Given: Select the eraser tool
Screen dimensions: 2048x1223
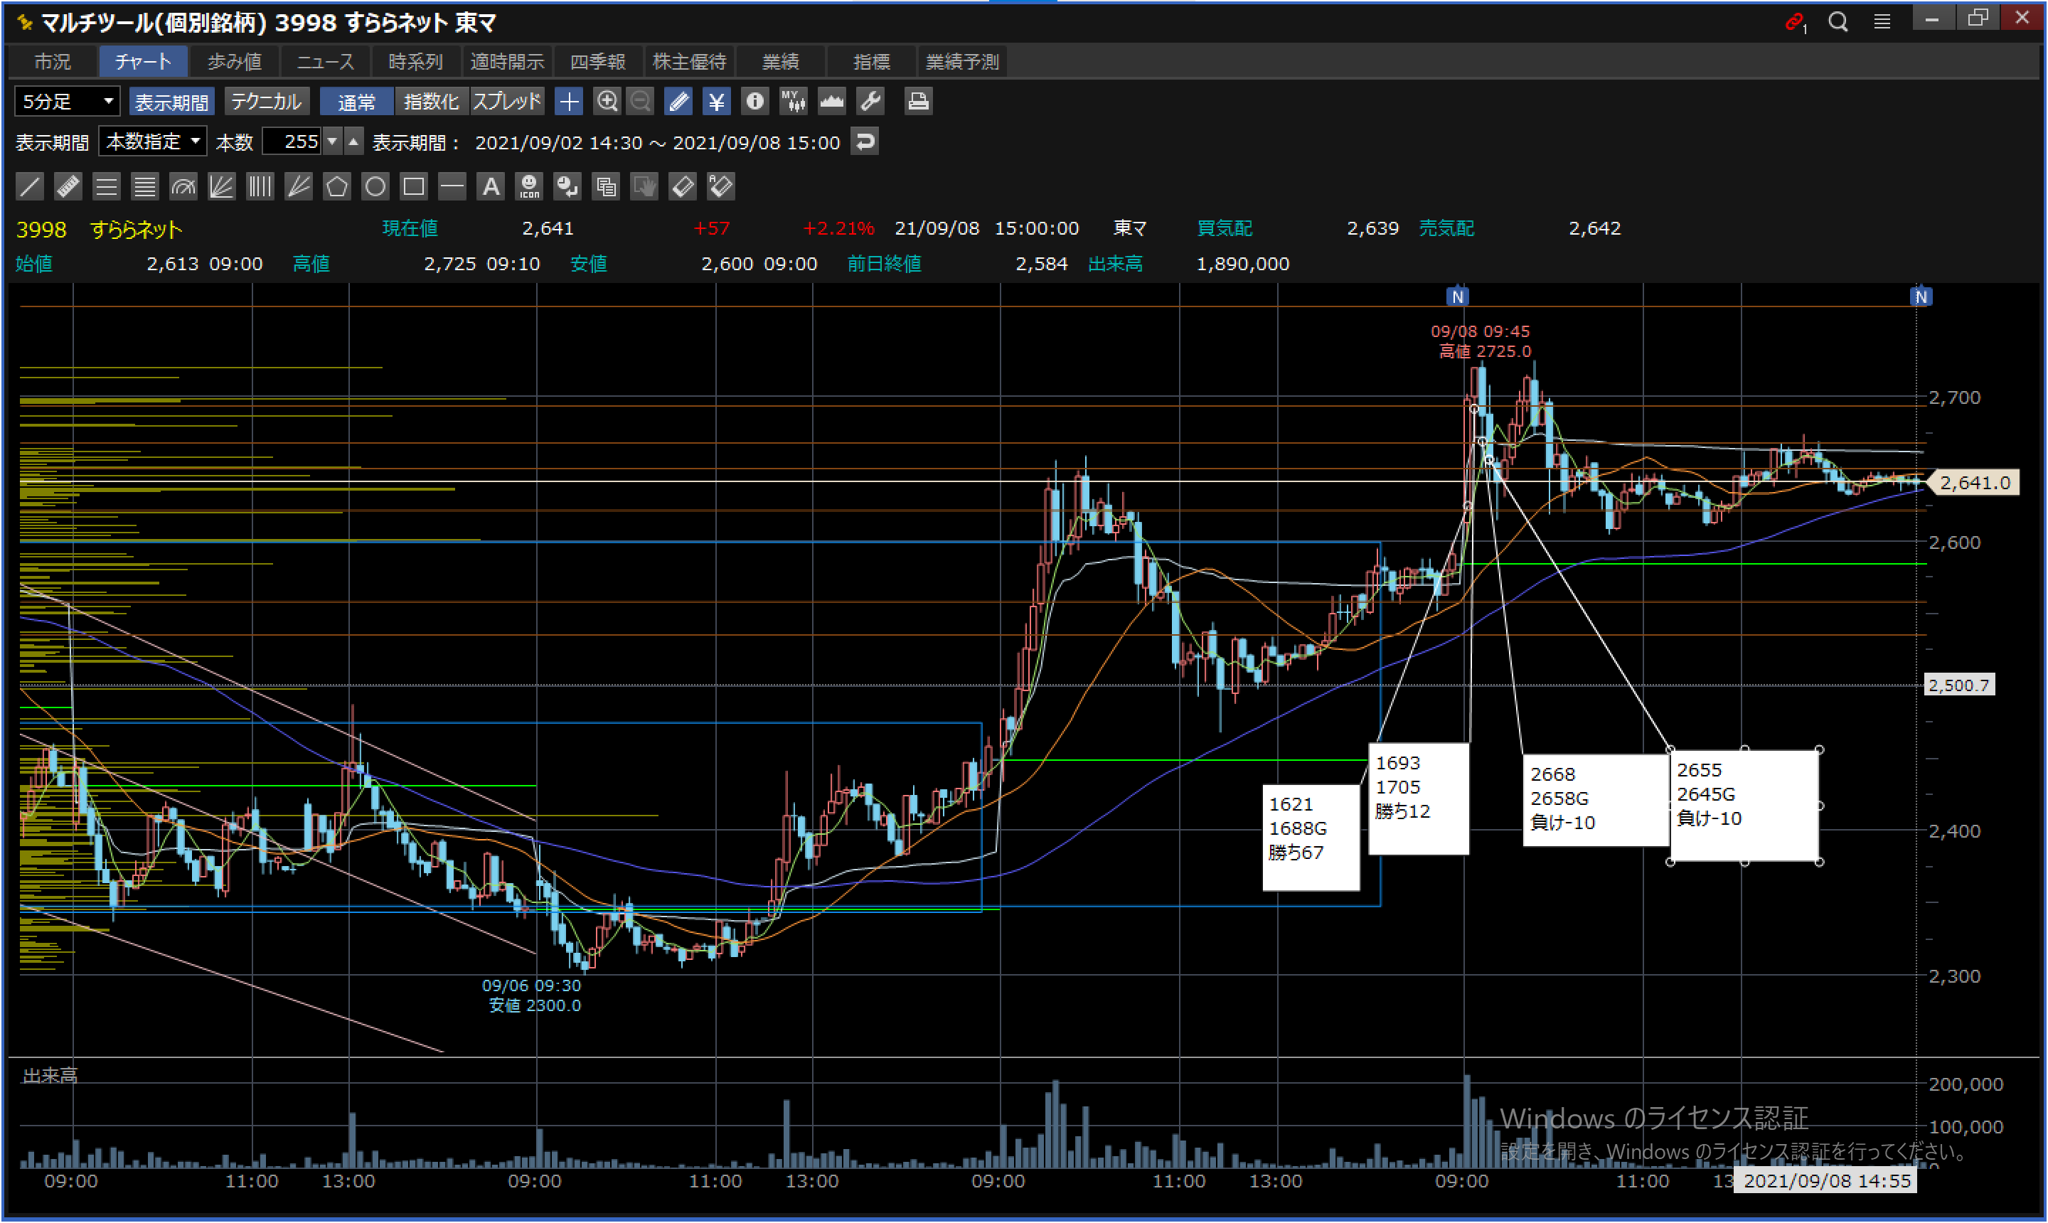Looking at the screenshot, I should coord(683,186).
